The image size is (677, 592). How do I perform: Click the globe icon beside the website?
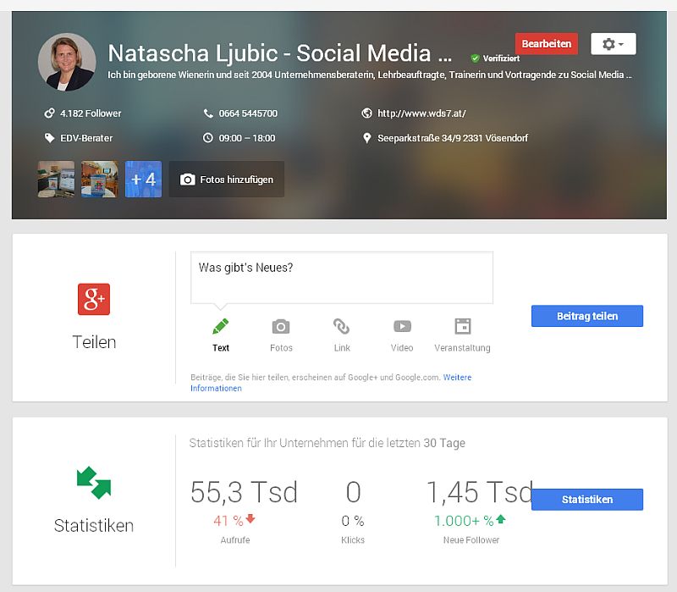click(366, 113)
